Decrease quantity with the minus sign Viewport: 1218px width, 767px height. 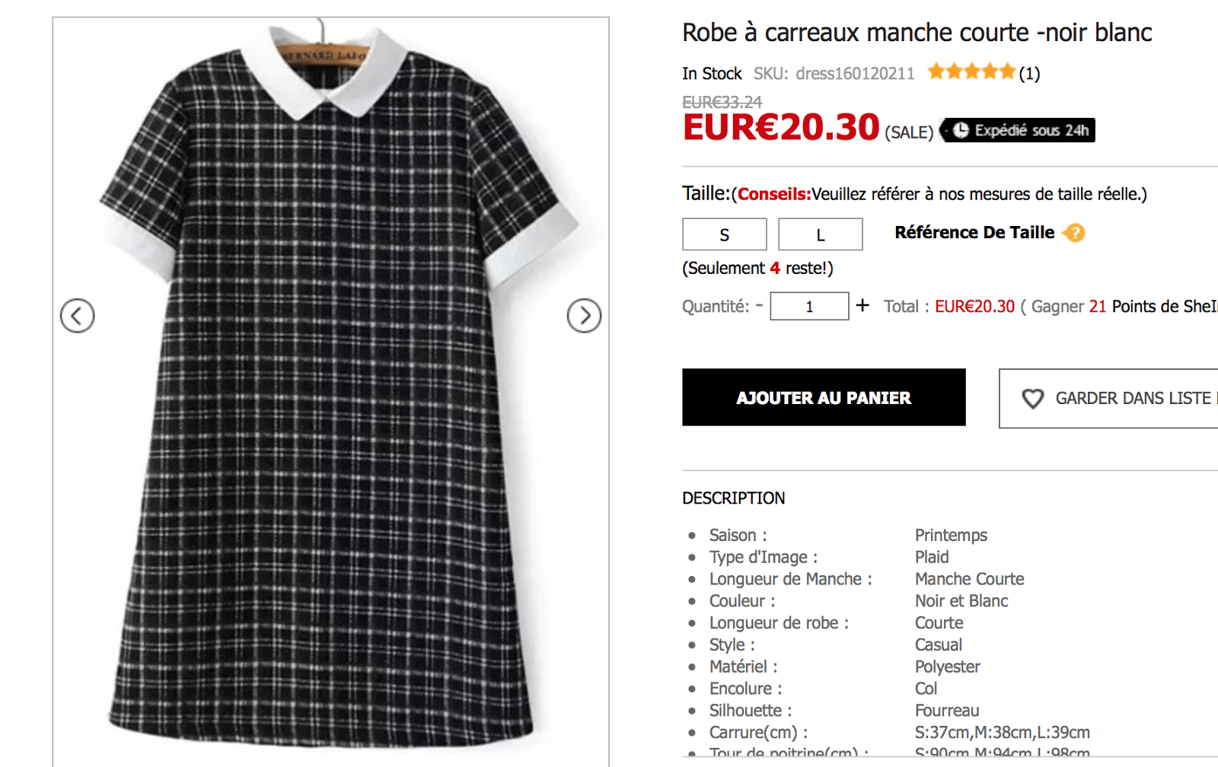[x=759, y=305]
